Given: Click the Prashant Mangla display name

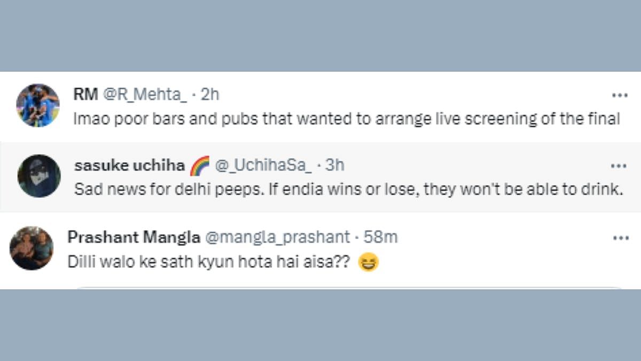Looking at the screenshot, I should click(134, 237).
